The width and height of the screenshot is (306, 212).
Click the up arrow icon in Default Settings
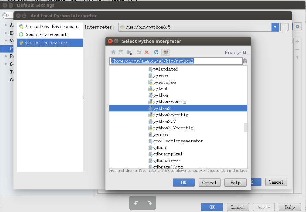tap(297, 57)
